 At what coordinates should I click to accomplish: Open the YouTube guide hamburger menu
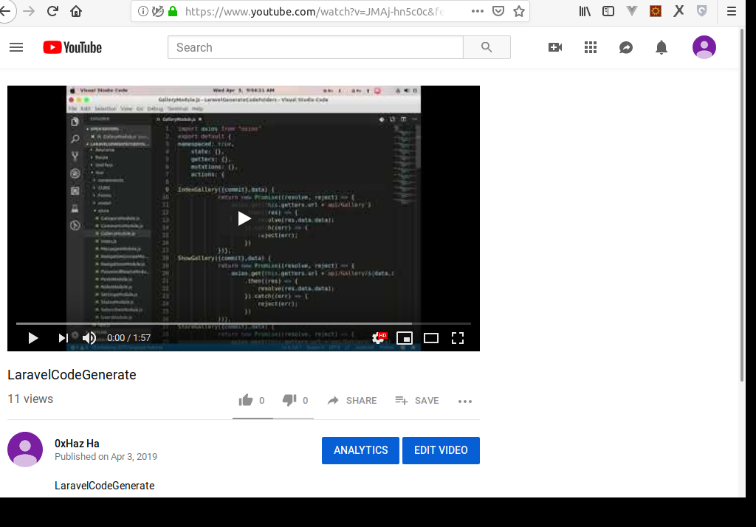pos(16,47)
